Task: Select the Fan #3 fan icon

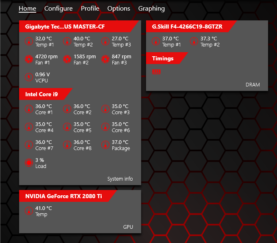Action: click(105, 59)
